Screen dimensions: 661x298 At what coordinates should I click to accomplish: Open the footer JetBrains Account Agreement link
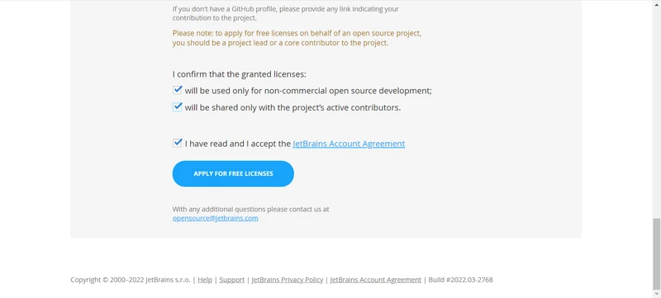coord(376,280)
